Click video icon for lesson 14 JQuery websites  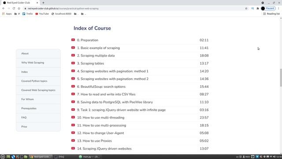pyautogui.click(x=73, y=148)
